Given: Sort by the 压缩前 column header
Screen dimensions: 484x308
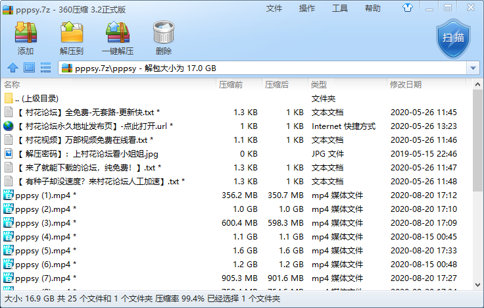Looking at the screenshot, I should click(231, 85).
